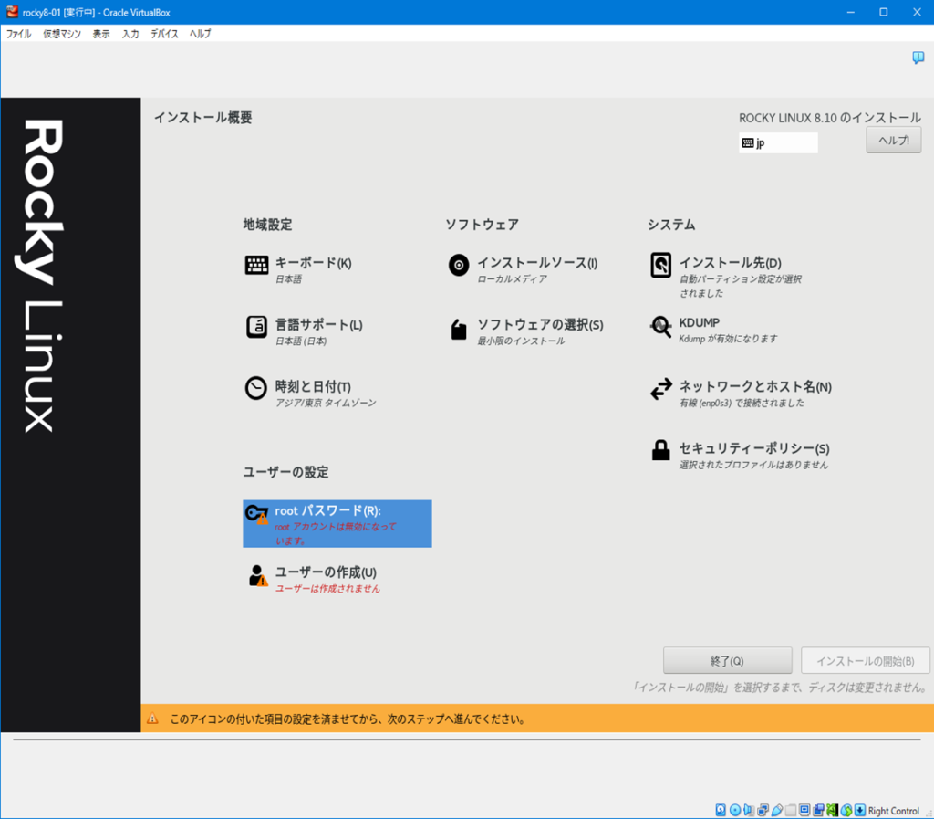Click '選択されたプロファイルはありません' text
This screenshot has width=934, height=819.
tap(753, 465)
